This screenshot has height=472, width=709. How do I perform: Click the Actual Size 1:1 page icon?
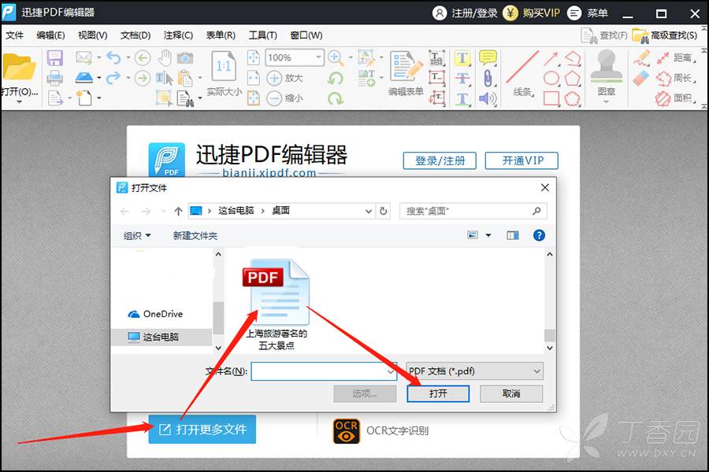(x=224, y=67)
